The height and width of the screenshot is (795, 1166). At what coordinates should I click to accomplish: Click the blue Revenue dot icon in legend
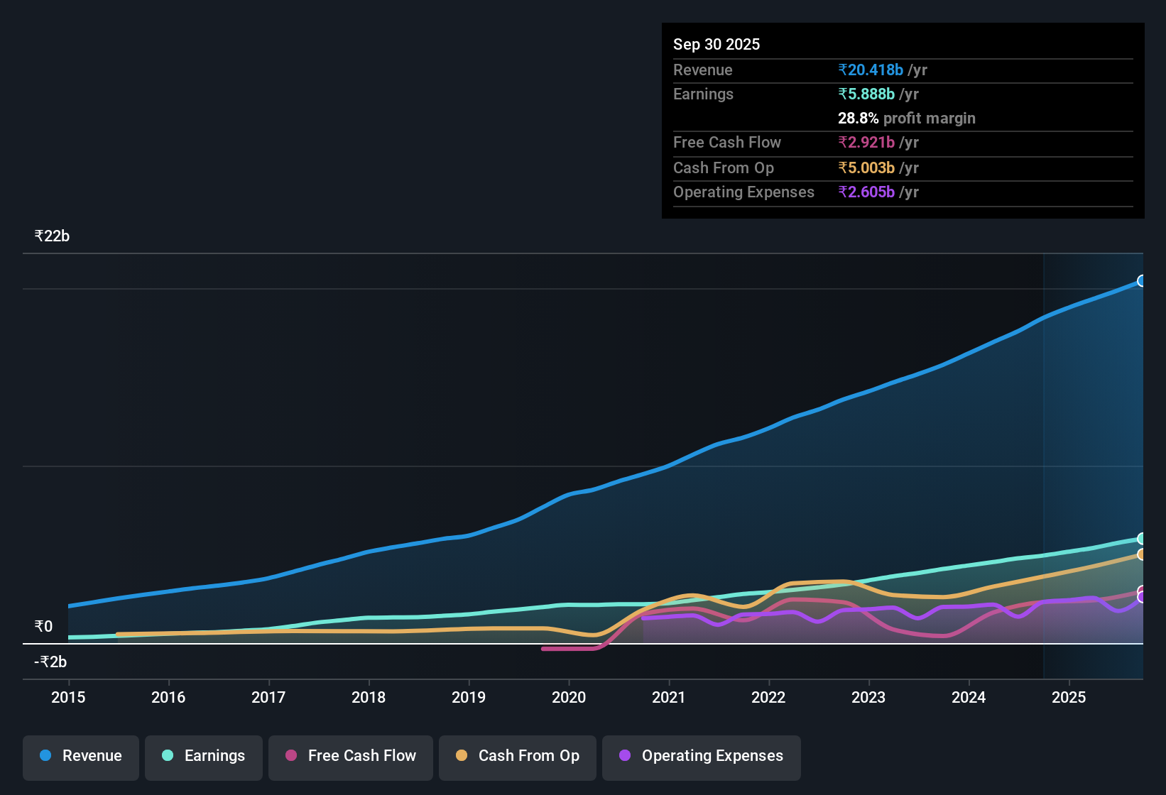[x=45, y=756]
